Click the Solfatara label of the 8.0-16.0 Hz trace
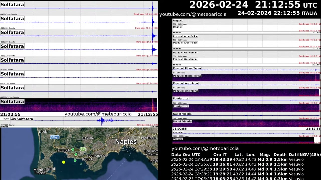 coord(12,18)
